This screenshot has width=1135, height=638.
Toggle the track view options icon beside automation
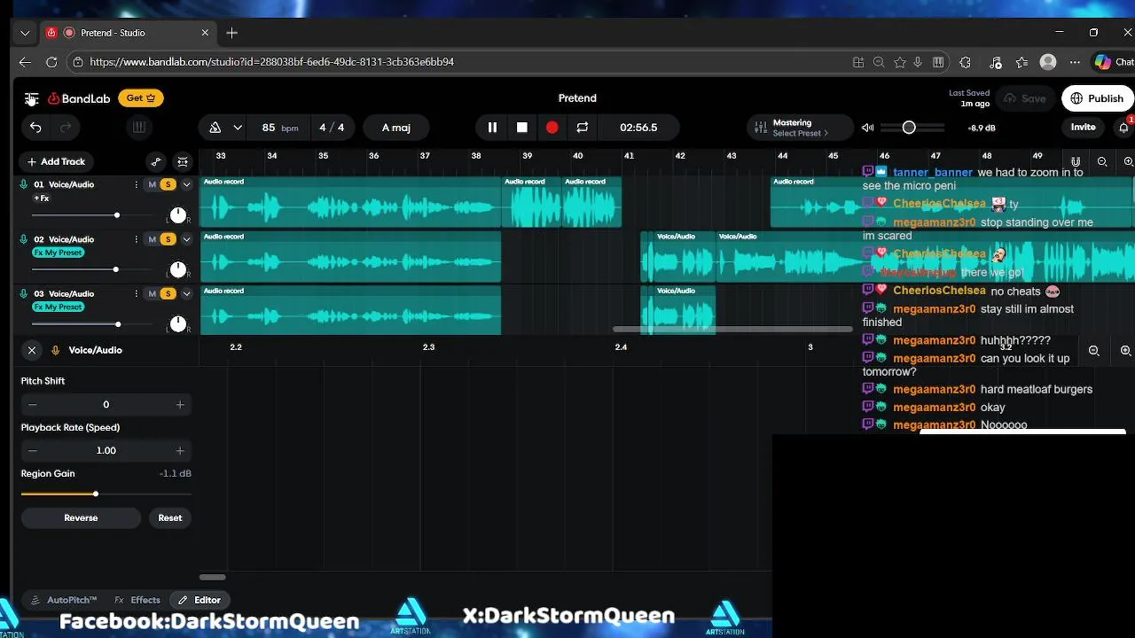click(x=183, y=161)
